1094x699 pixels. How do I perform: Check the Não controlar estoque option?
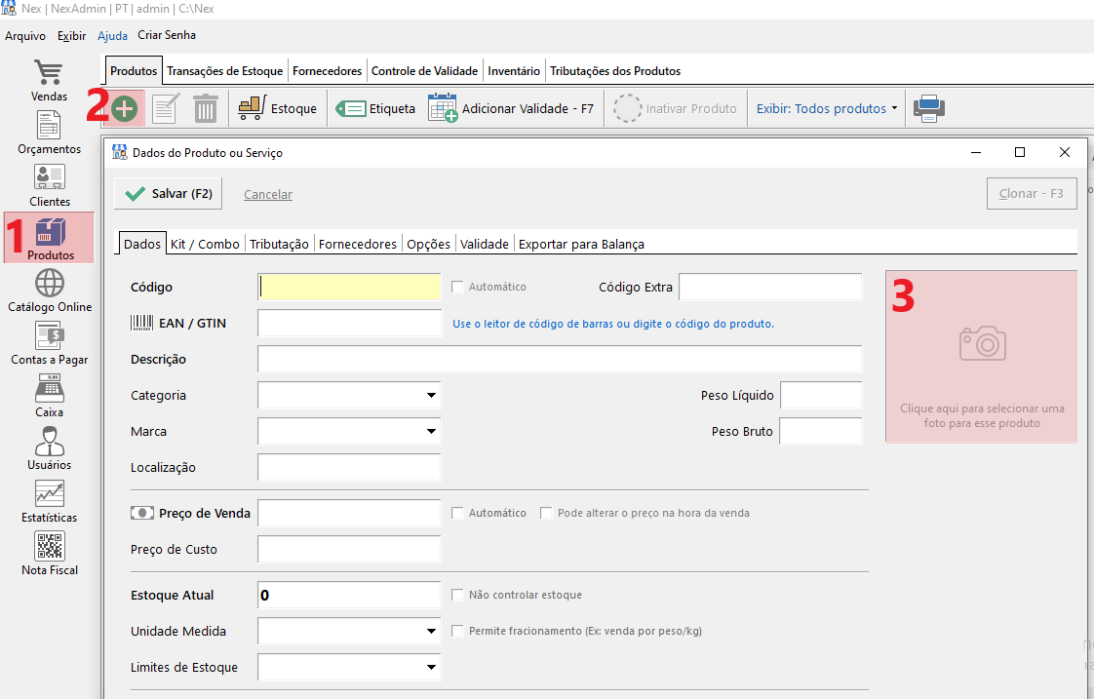[x=457, y=595]
